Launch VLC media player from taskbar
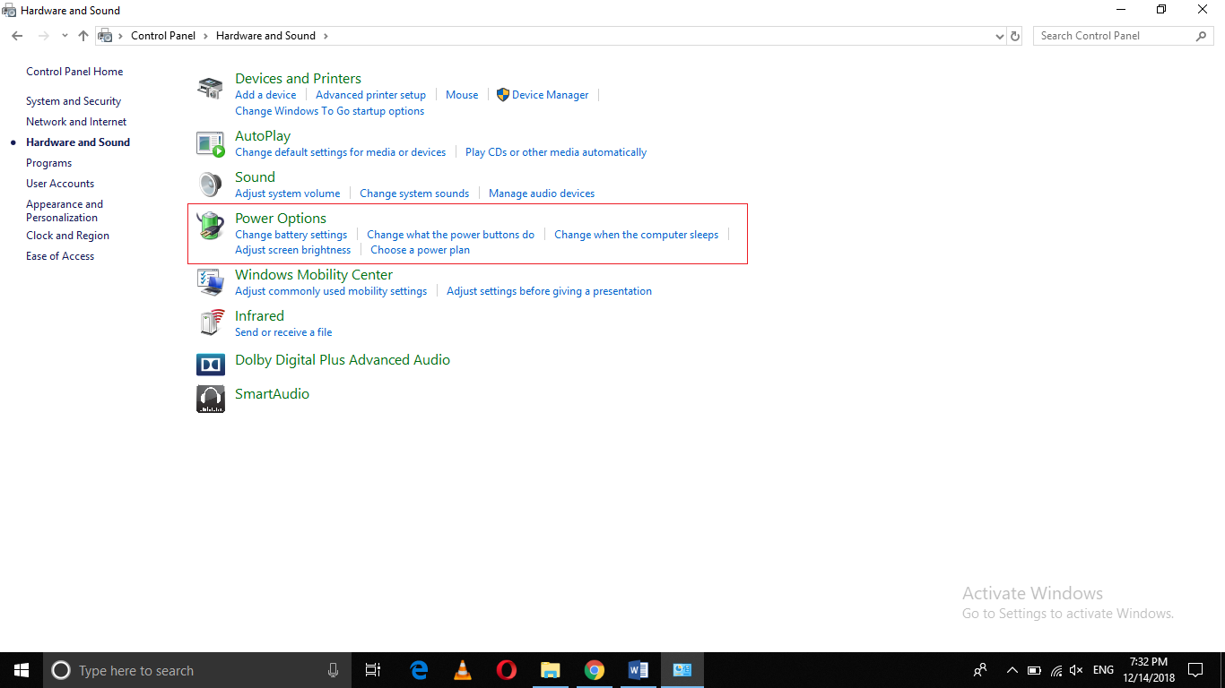This screenshot has height=688, width=1225. 462,670
